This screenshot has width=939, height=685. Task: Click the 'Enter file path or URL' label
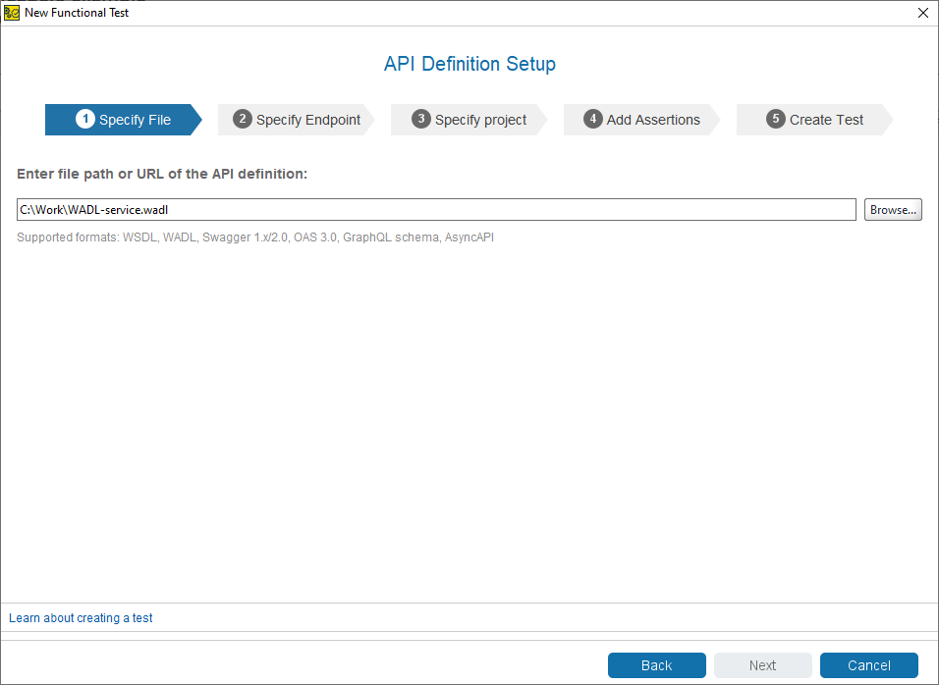tap(162, 174)
